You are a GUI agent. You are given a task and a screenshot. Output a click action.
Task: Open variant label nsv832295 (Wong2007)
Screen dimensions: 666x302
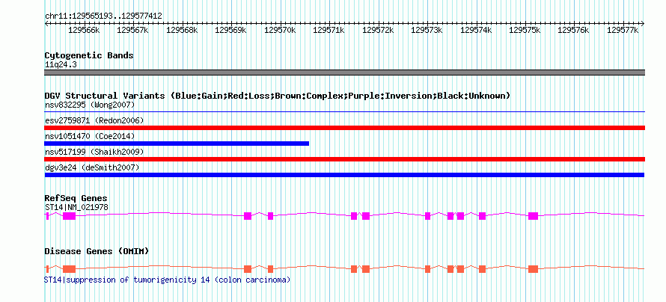pyautogui.click(x=90, y=105)
